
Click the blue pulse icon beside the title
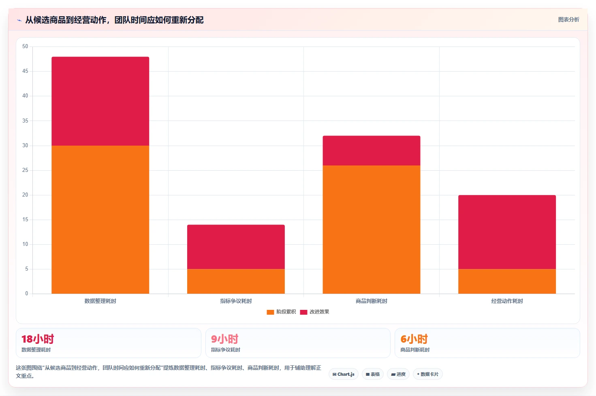pos(19,20)
